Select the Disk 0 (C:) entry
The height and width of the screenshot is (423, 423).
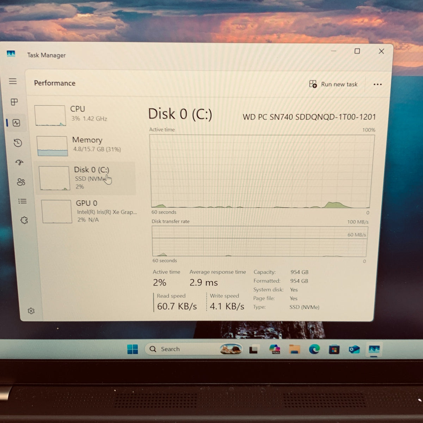pos(85,178)
